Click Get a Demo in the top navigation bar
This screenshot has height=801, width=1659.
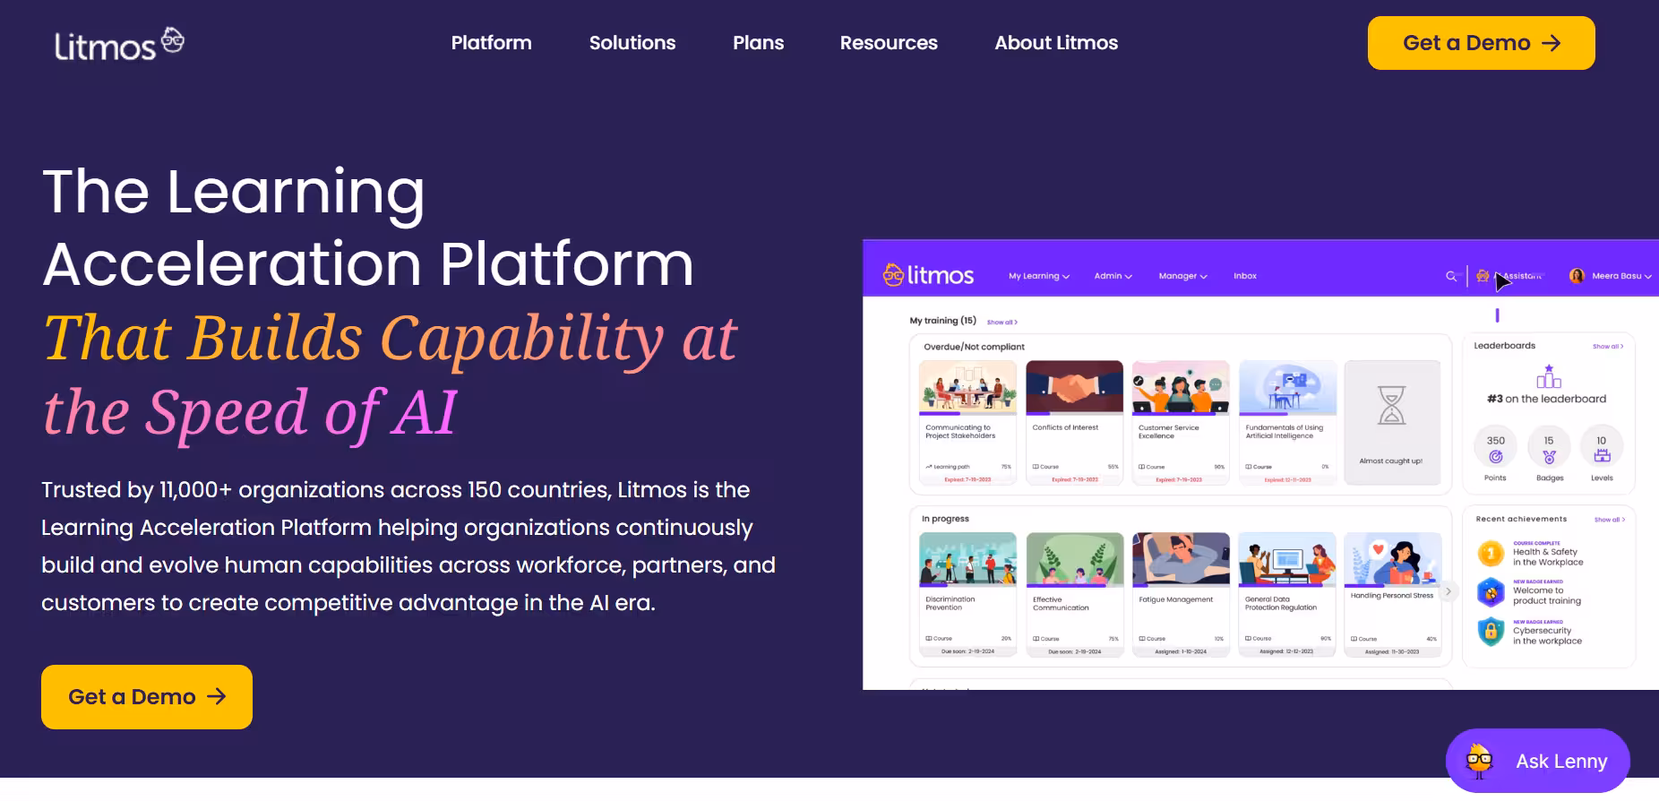1482,43
